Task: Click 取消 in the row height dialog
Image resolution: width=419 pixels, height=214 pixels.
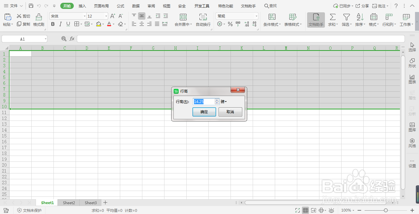Action: coord(230,112)
